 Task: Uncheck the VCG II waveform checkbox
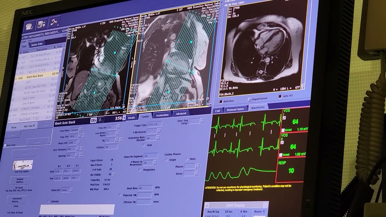pyautogui.click(x=282, y=142)
